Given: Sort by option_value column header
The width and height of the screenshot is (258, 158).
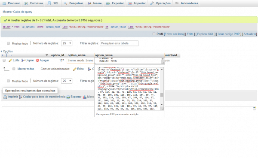Looking at the screenshot, I should [104, 55].
